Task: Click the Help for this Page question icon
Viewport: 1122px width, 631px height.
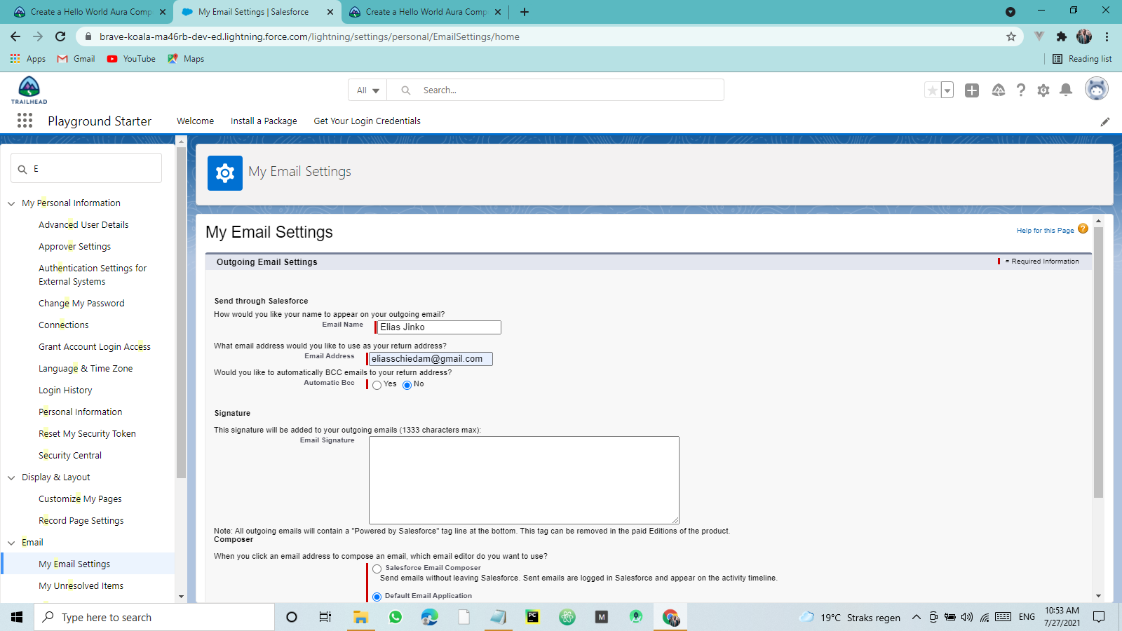Action: pos(1083,229)
